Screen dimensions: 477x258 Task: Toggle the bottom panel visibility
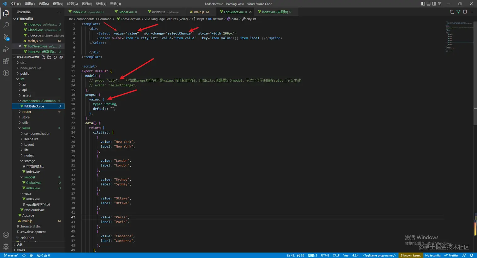click(428, 4)
